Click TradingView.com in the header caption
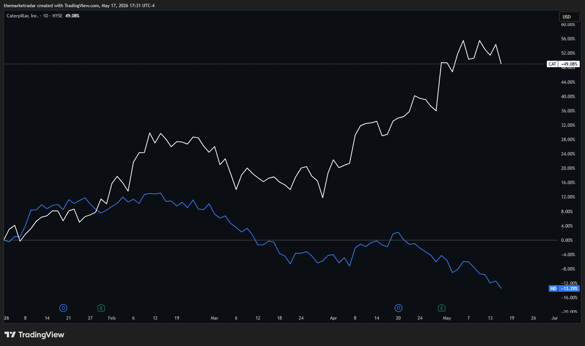Viewport: 585px width, 346px height. tap(82, 6)
